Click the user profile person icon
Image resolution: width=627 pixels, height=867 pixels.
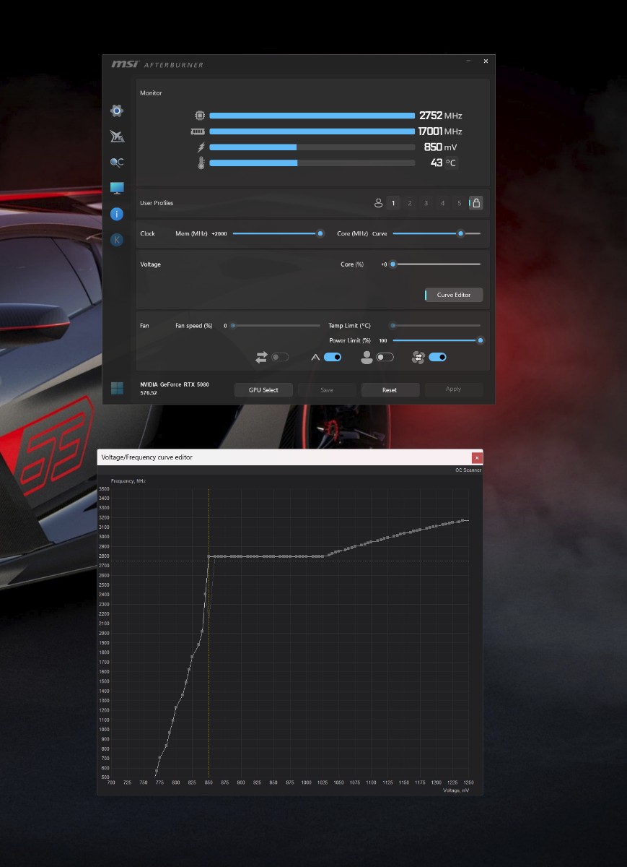coord(378,203)
